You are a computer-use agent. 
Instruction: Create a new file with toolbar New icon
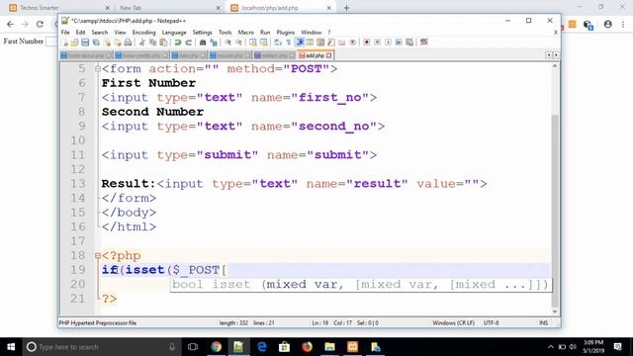(65, 43)
